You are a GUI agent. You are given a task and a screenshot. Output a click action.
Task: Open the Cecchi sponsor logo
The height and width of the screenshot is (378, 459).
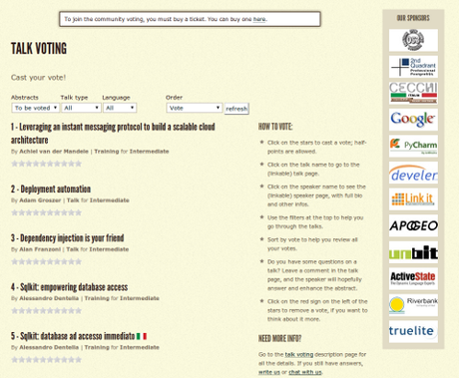tap(413, 93)
